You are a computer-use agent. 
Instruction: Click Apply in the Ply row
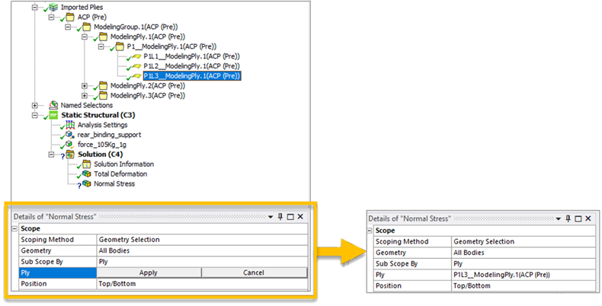point(149,273)
